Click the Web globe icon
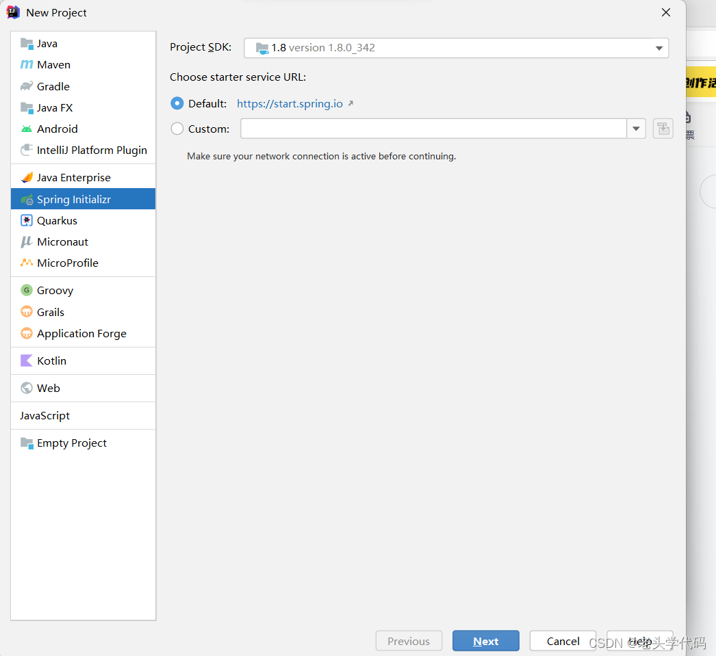 pyautogui.click(x=27, y=388)
